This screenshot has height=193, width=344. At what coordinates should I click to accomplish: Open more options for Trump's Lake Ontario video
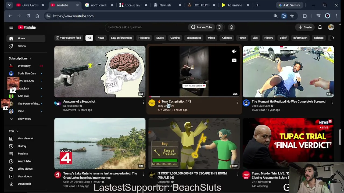click(x=144, y=174)
